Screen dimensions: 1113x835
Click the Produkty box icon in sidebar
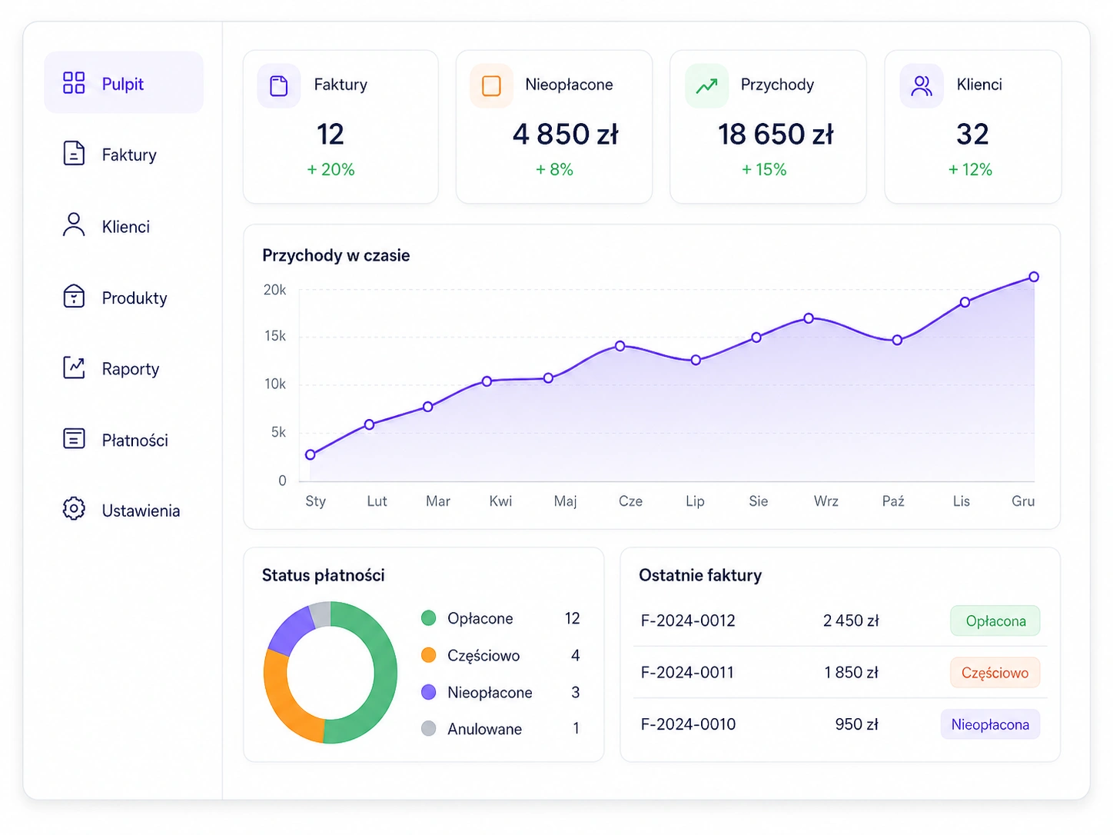coord(74,296)
